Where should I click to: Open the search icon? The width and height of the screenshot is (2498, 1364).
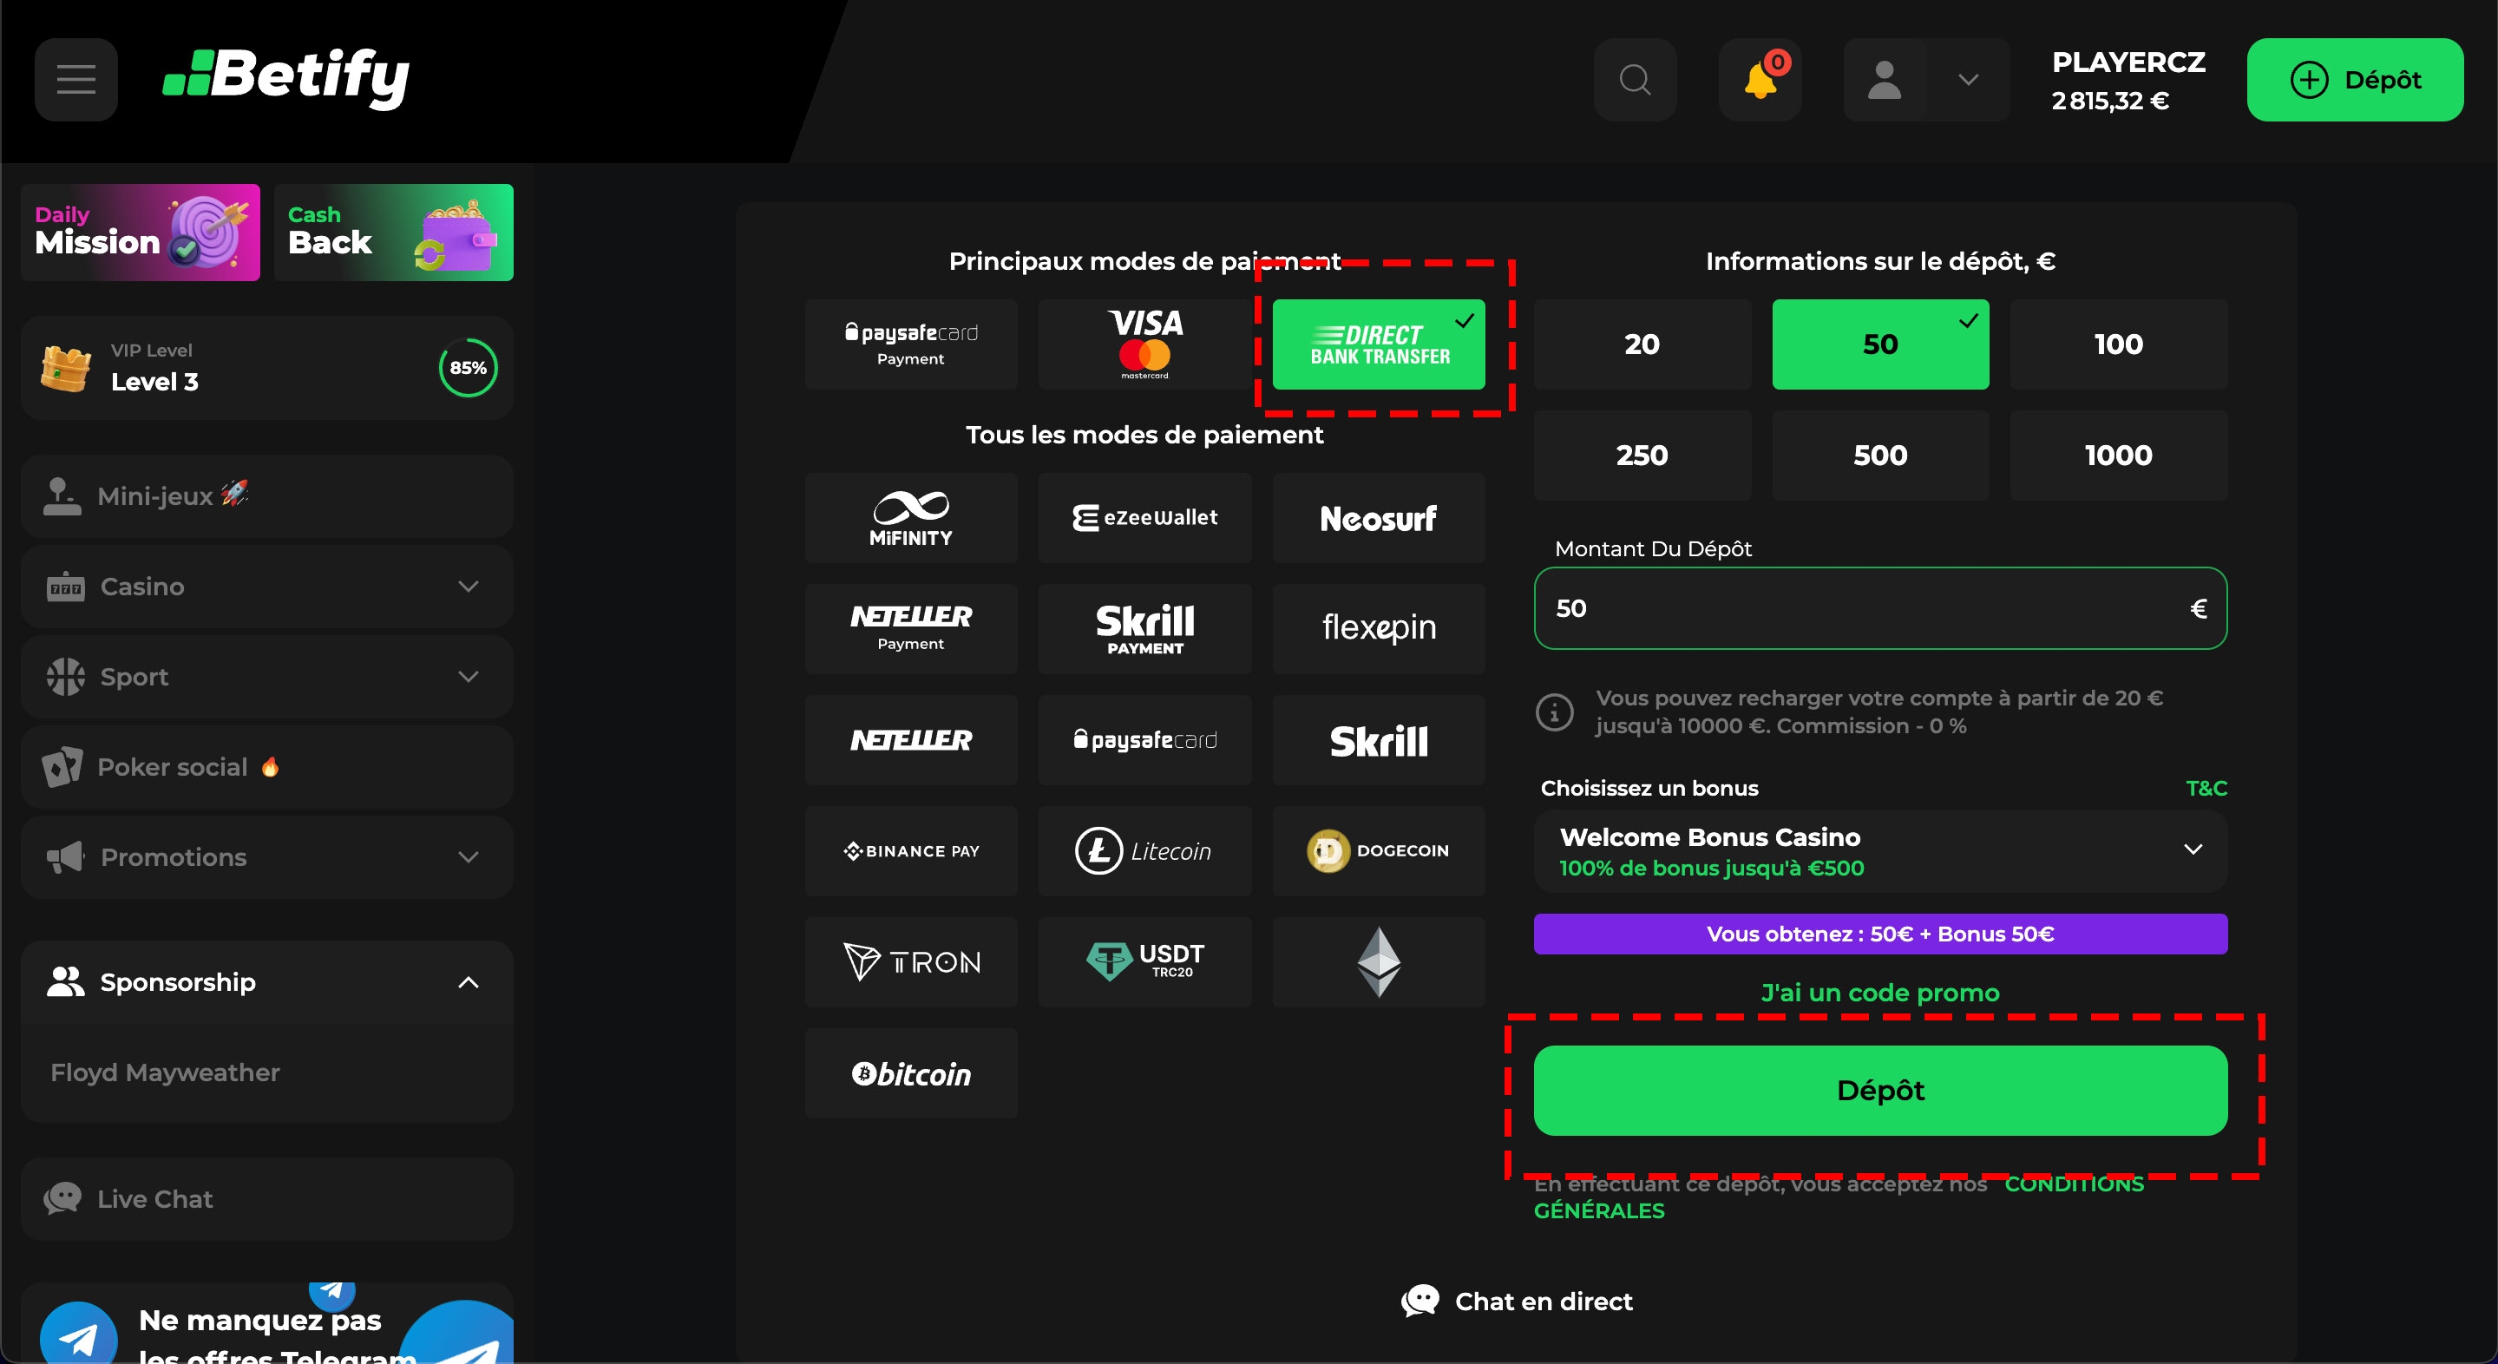[x=1636, y=79]
